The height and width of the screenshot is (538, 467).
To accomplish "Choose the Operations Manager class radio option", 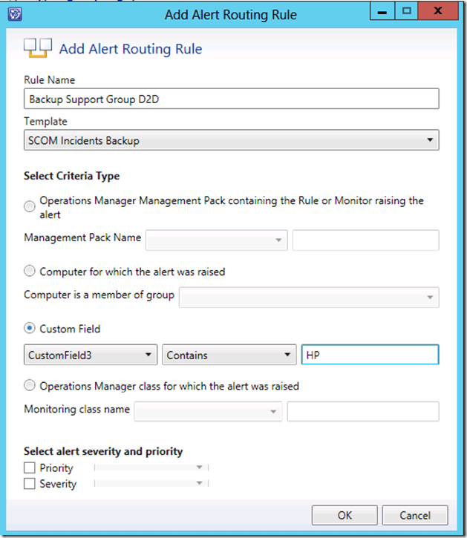I will (x=30, y=386).
